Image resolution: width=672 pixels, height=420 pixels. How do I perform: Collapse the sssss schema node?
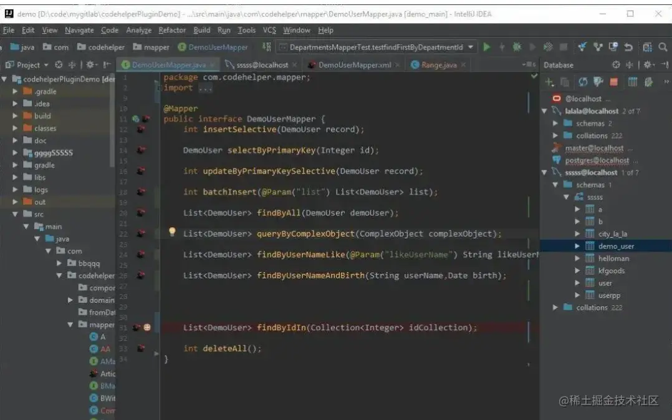[566, 197]
